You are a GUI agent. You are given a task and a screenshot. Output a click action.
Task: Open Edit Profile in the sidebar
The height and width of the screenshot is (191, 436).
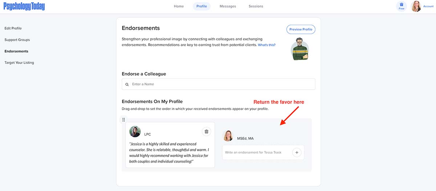coord(13,28)
